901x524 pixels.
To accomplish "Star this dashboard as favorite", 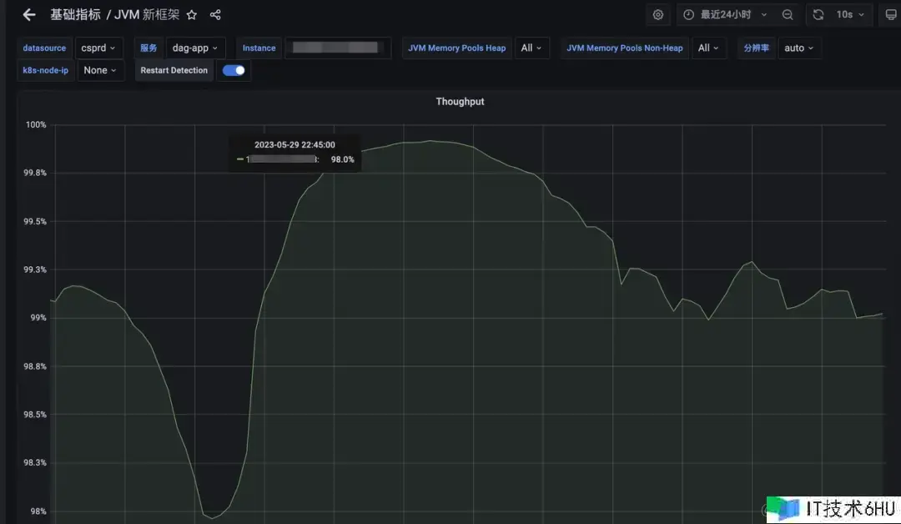I will 192,15.
